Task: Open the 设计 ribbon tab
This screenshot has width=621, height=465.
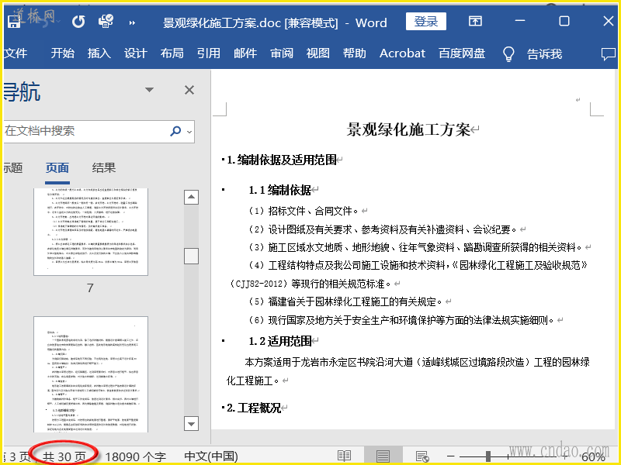Action: [x=135, y=53]
